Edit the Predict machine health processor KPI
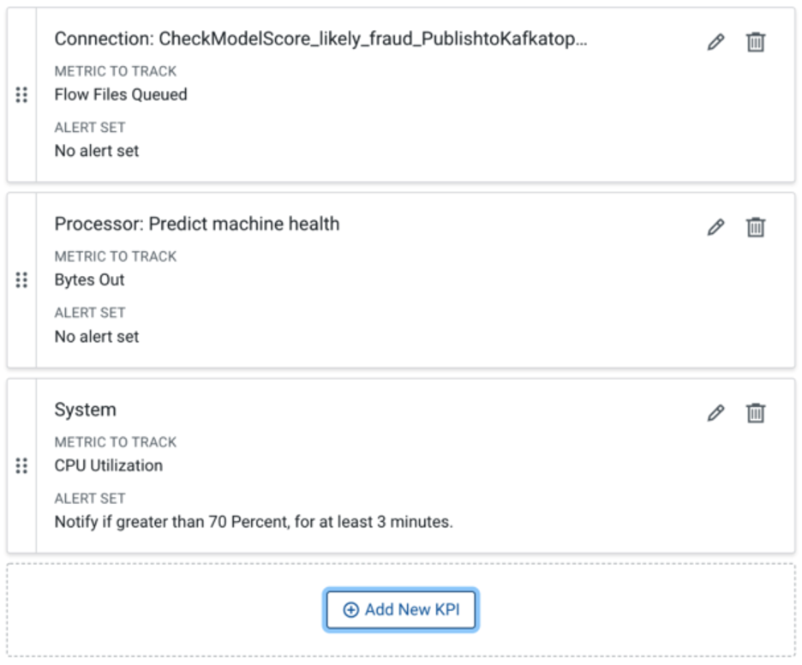Image resolution: width=802 pixels, height=665 pixels. tap(715, 227)
